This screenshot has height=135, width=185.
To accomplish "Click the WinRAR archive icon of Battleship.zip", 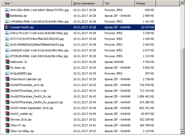I will point(7,16).
